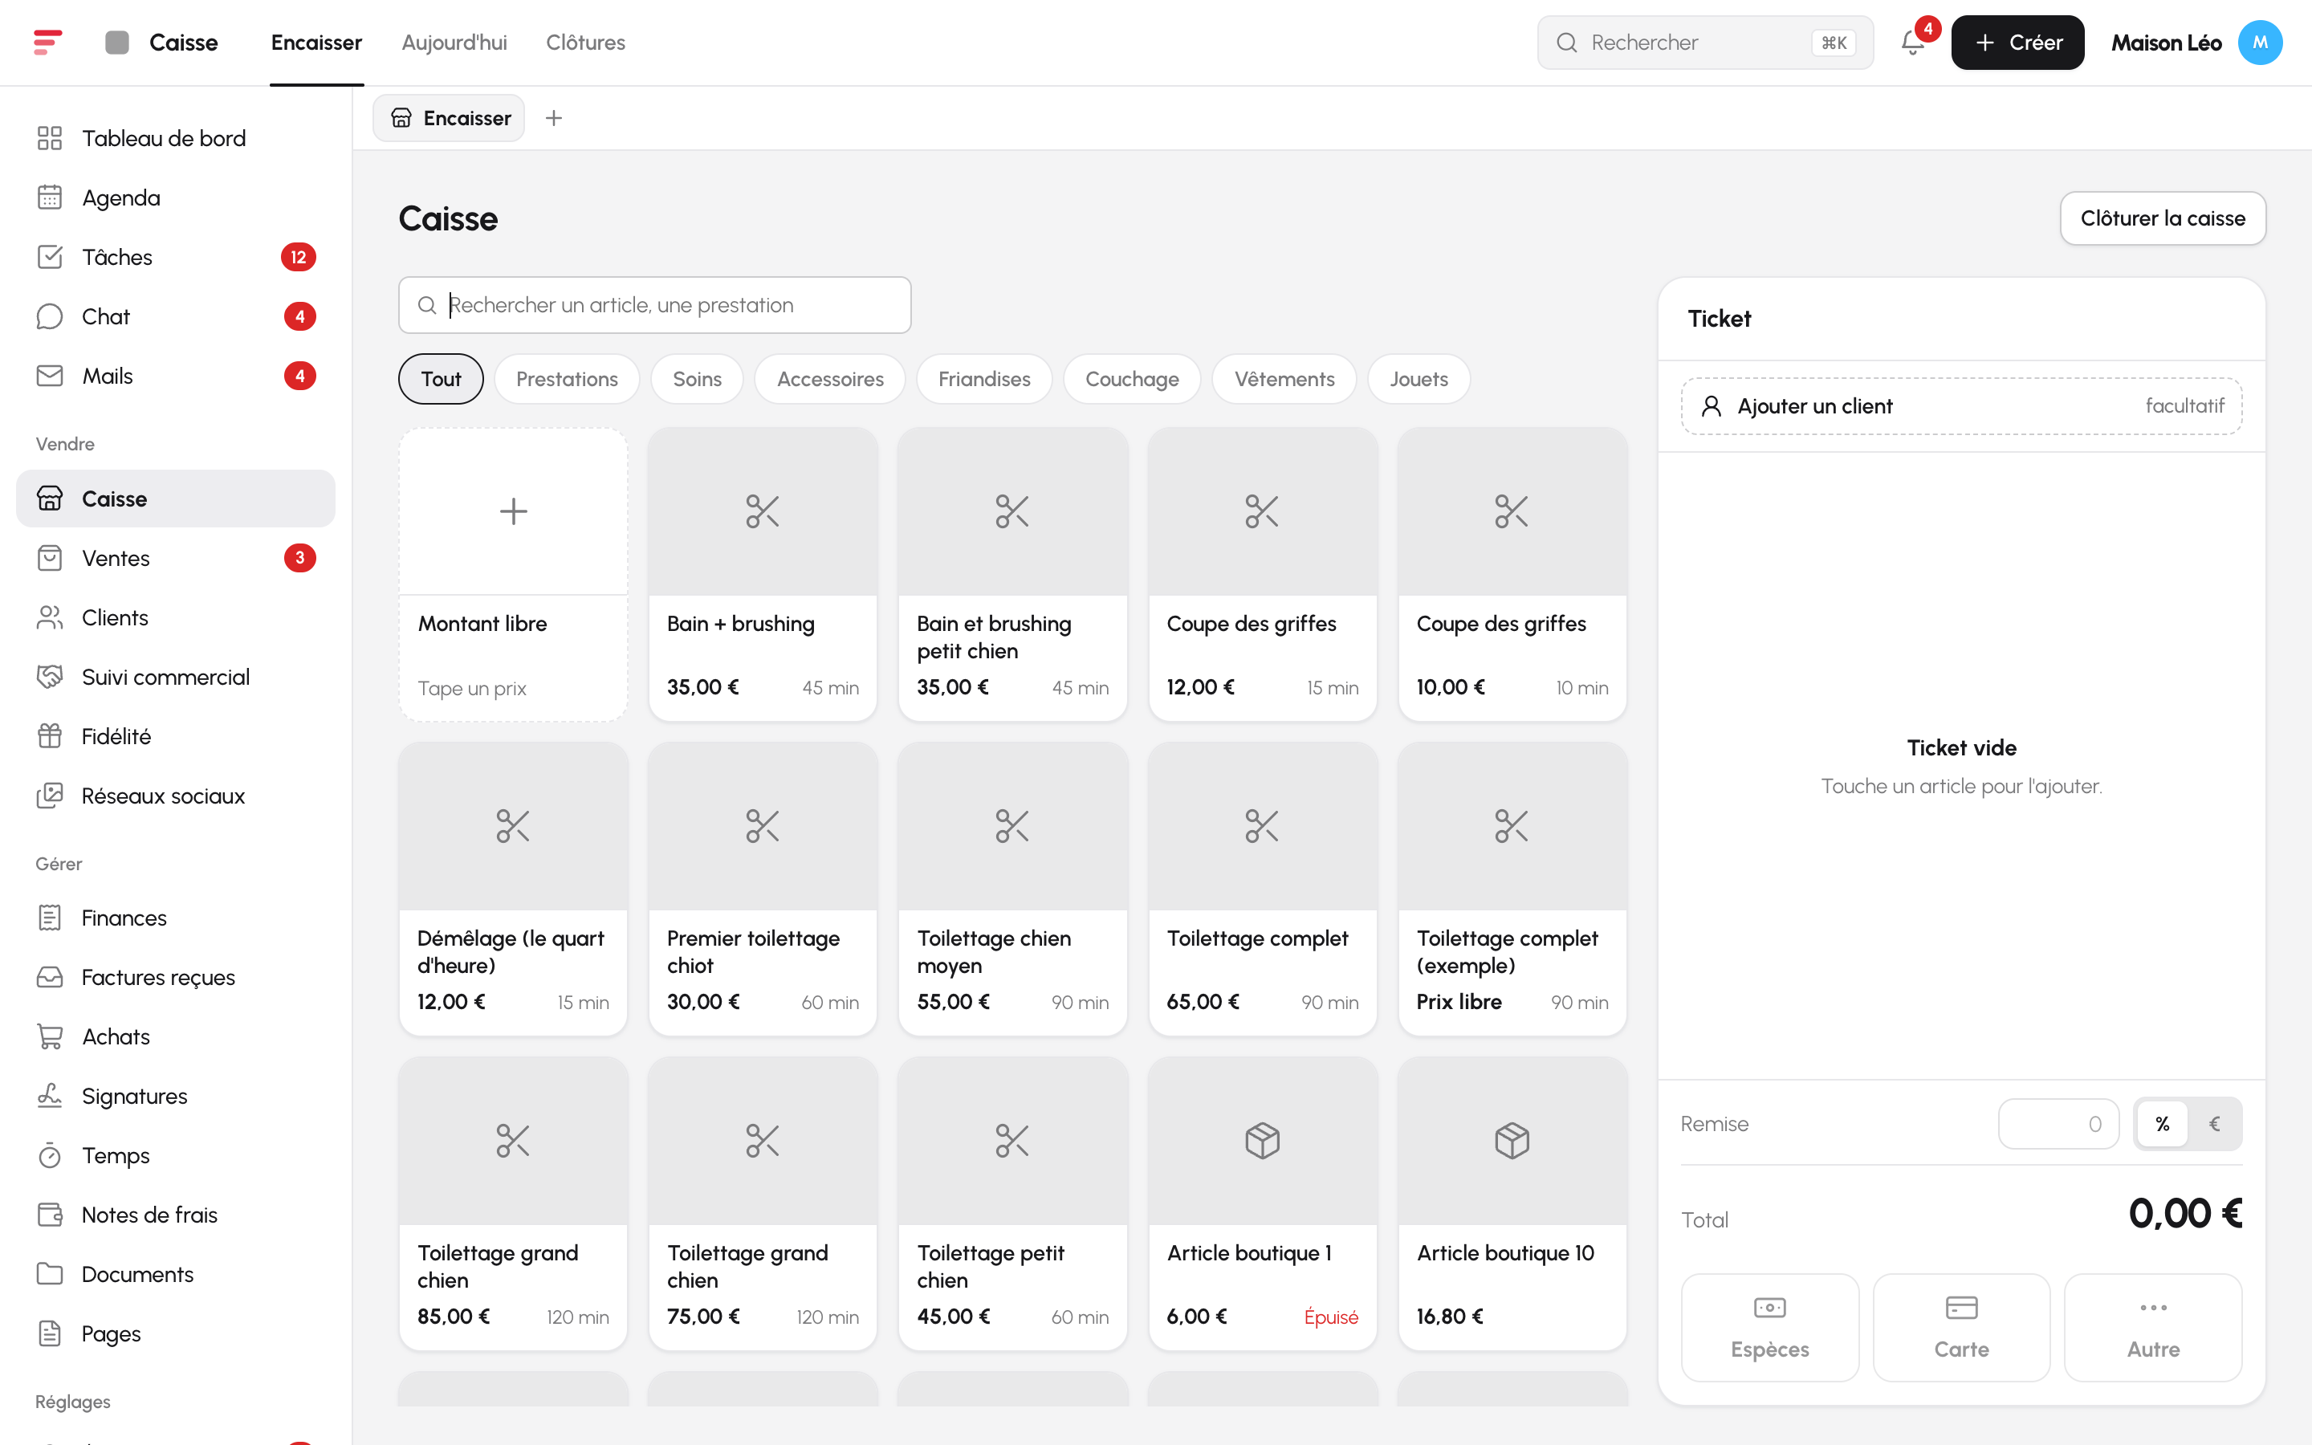This screenshot has height=1445, width=2312.
Task: Click the Créer button
Action: point(2017,42)
